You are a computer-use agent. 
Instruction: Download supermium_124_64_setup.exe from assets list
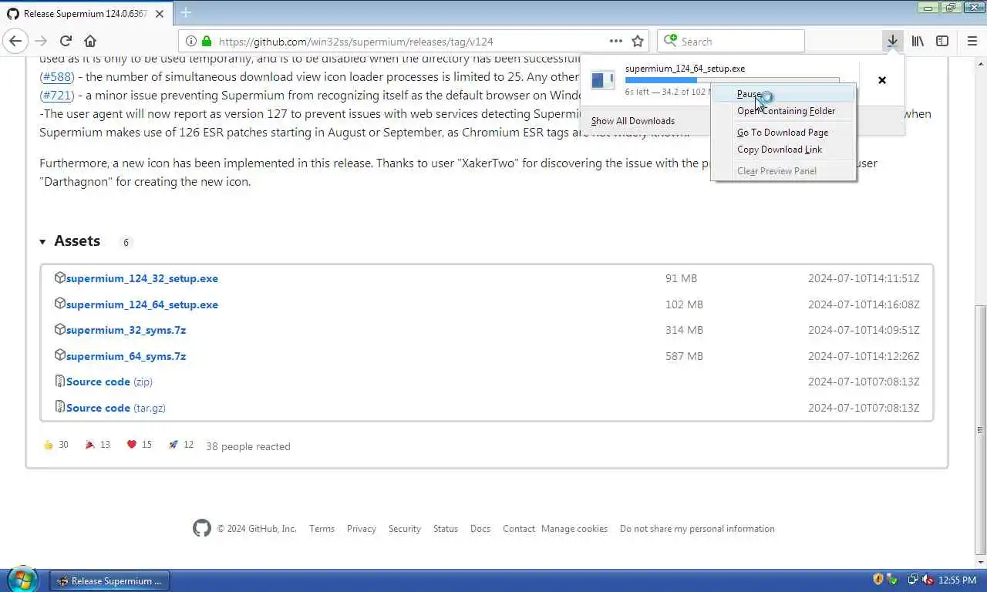tap(142, 304)
